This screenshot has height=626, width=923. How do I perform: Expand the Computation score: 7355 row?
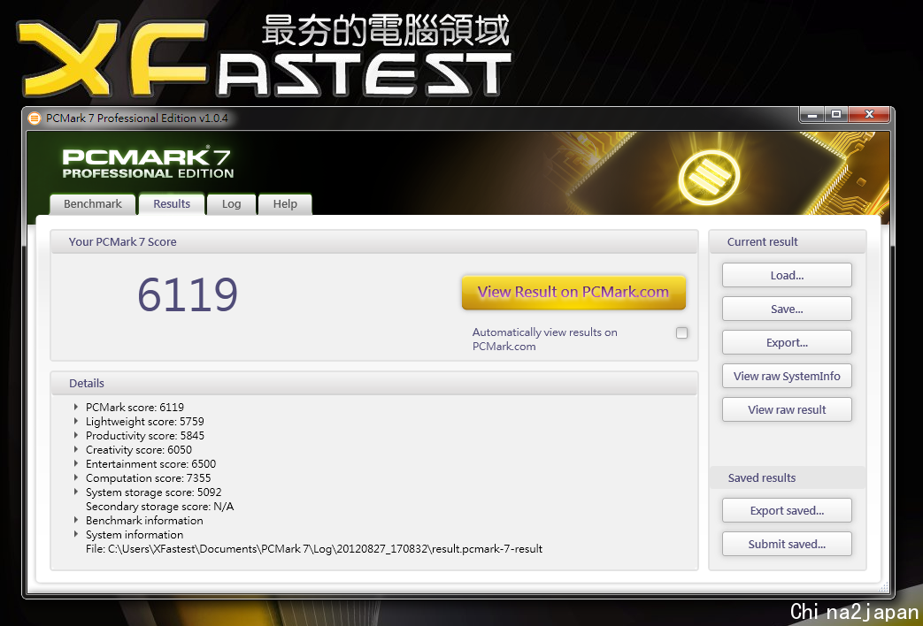pyautogui.click(x=76, y=477)
